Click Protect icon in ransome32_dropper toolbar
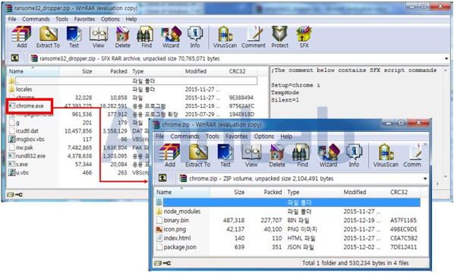454x273 pixels. 279,37
